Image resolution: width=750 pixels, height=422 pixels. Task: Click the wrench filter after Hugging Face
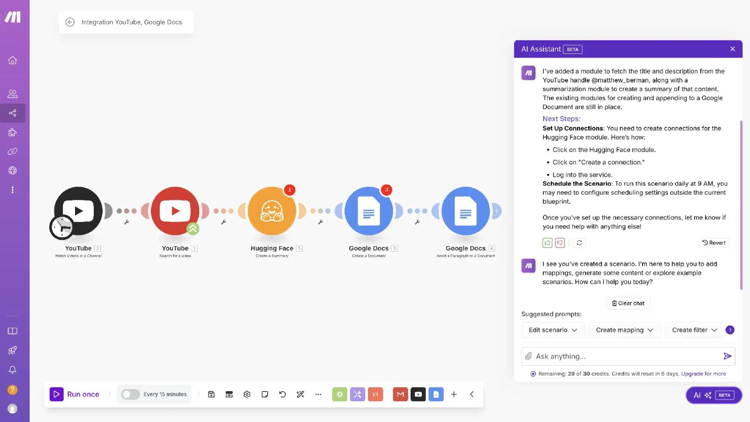321,222
